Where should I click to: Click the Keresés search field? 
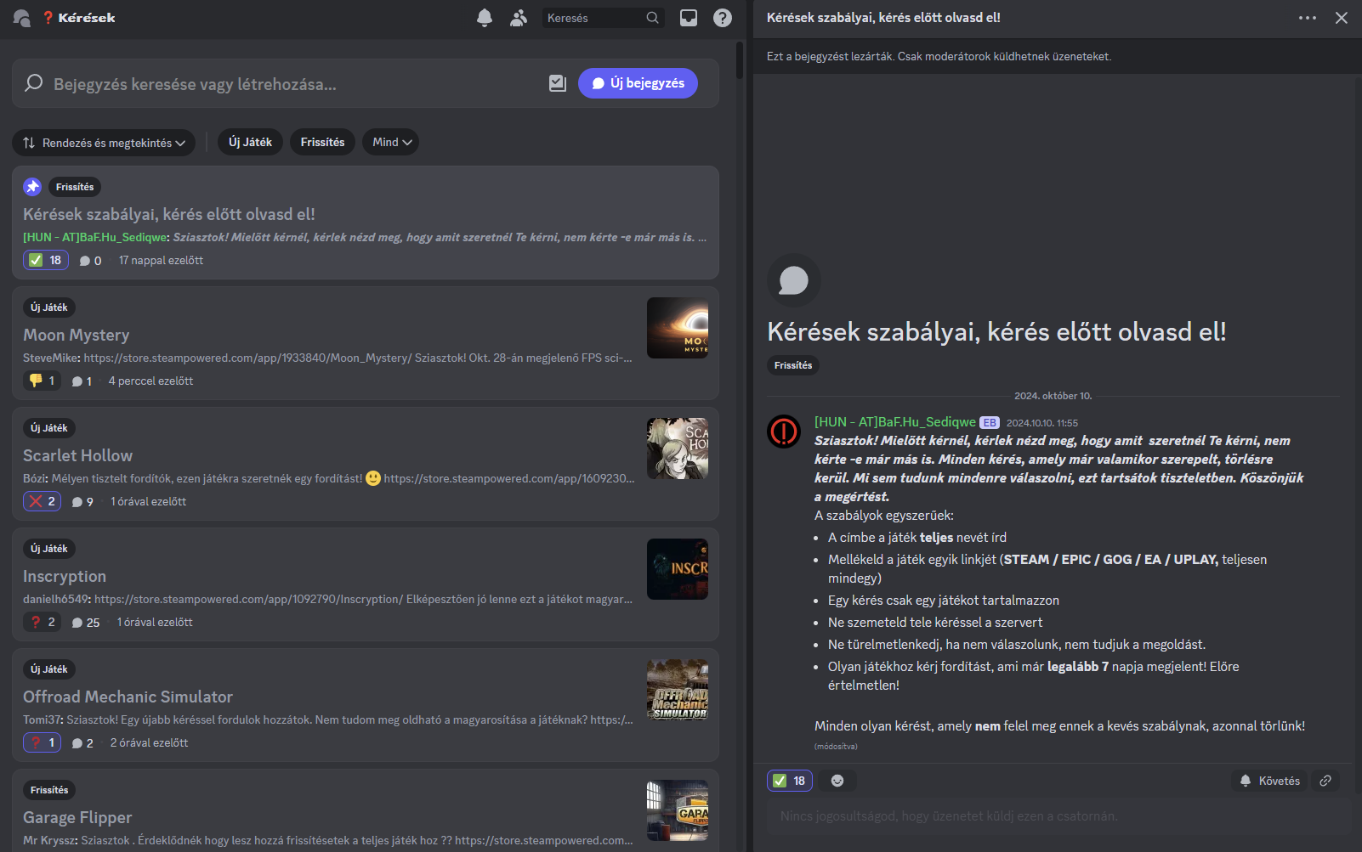coord(593,18)
